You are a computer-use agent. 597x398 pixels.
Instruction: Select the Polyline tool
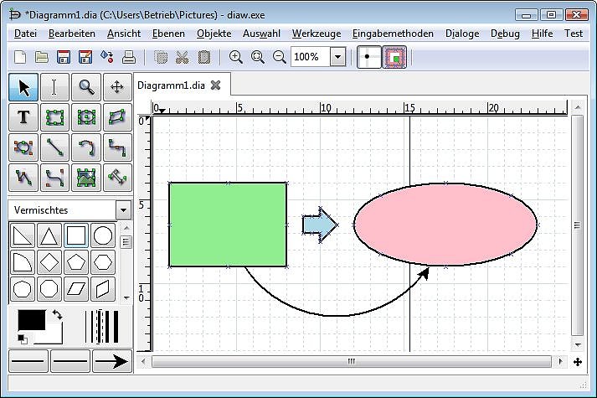(23, 178)
